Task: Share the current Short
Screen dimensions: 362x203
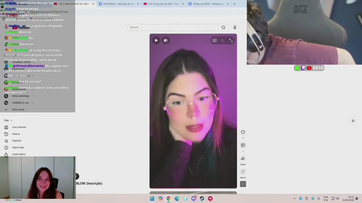Action: [x=243, y=159]
